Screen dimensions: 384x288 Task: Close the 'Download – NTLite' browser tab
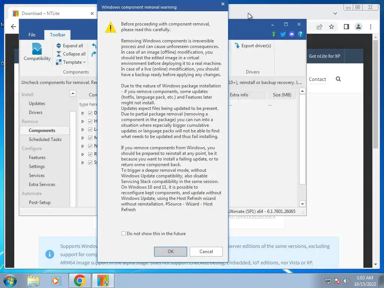pos(92,13)
